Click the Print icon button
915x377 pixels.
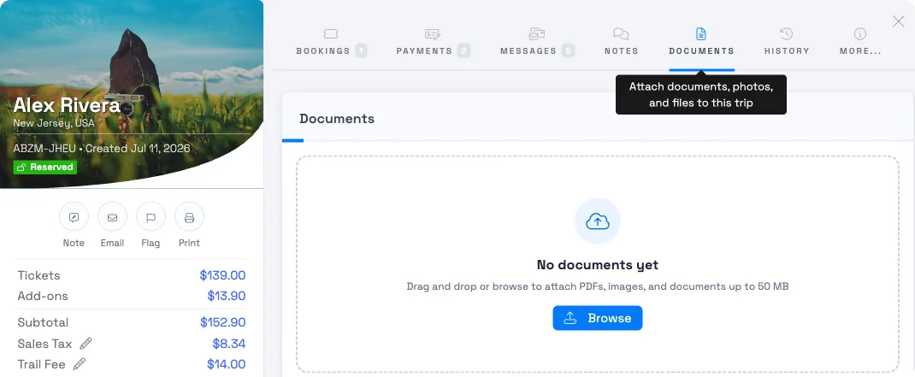pyautogui.click(x=189, y=217)
